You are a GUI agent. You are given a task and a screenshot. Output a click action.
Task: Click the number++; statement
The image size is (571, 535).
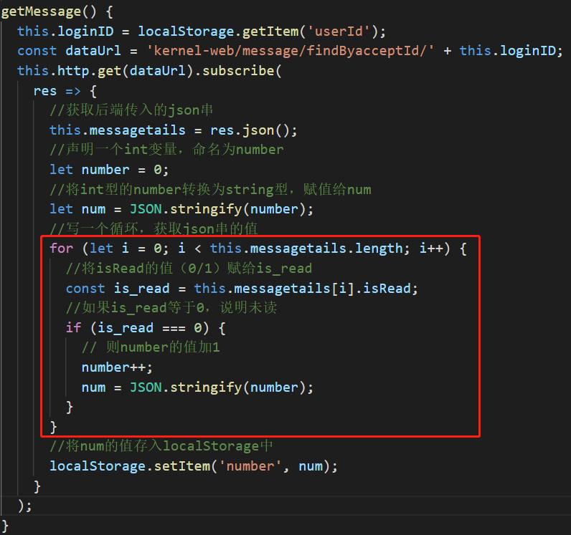(x=117, y=367)
